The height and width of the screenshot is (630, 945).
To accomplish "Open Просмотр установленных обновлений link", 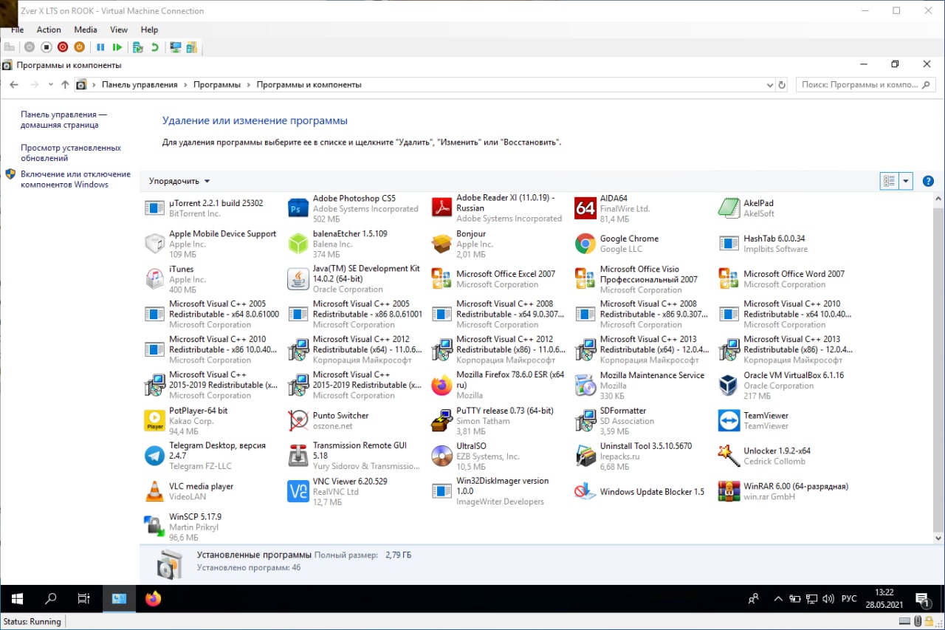I will pyautogui.click(x=71, y=153).
